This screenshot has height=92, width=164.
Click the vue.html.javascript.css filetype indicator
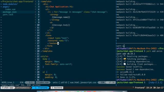pyautogui.click(x=83, y=83)
